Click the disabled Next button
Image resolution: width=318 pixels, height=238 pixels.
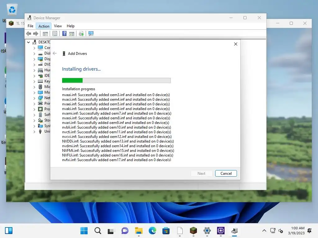pyautogui.click(x=201, y=174)
